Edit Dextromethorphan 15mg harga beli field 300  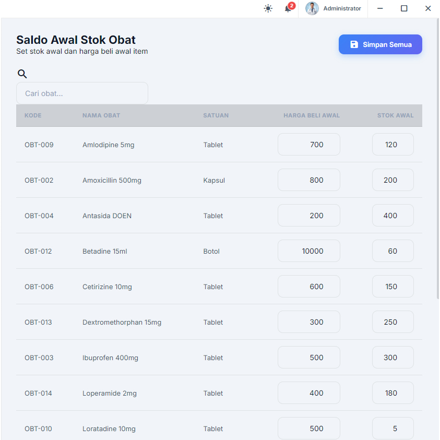(x=309, y=322)
